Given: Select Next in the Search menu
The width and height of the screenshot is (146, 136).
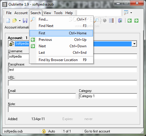Looking at the screenshot, I should (x=61, y=46).
